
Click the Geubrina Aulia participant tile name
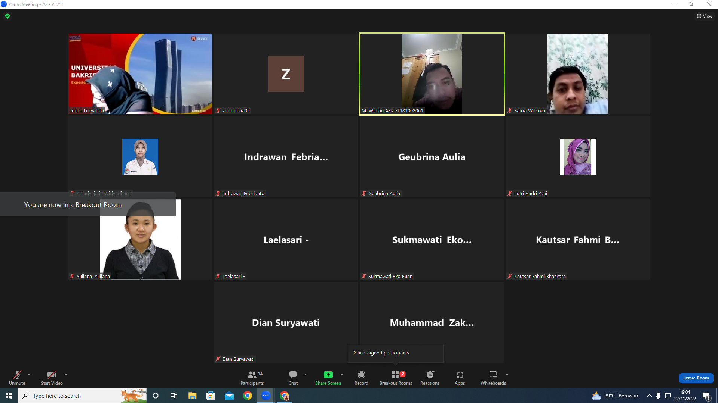pos(432,157)
